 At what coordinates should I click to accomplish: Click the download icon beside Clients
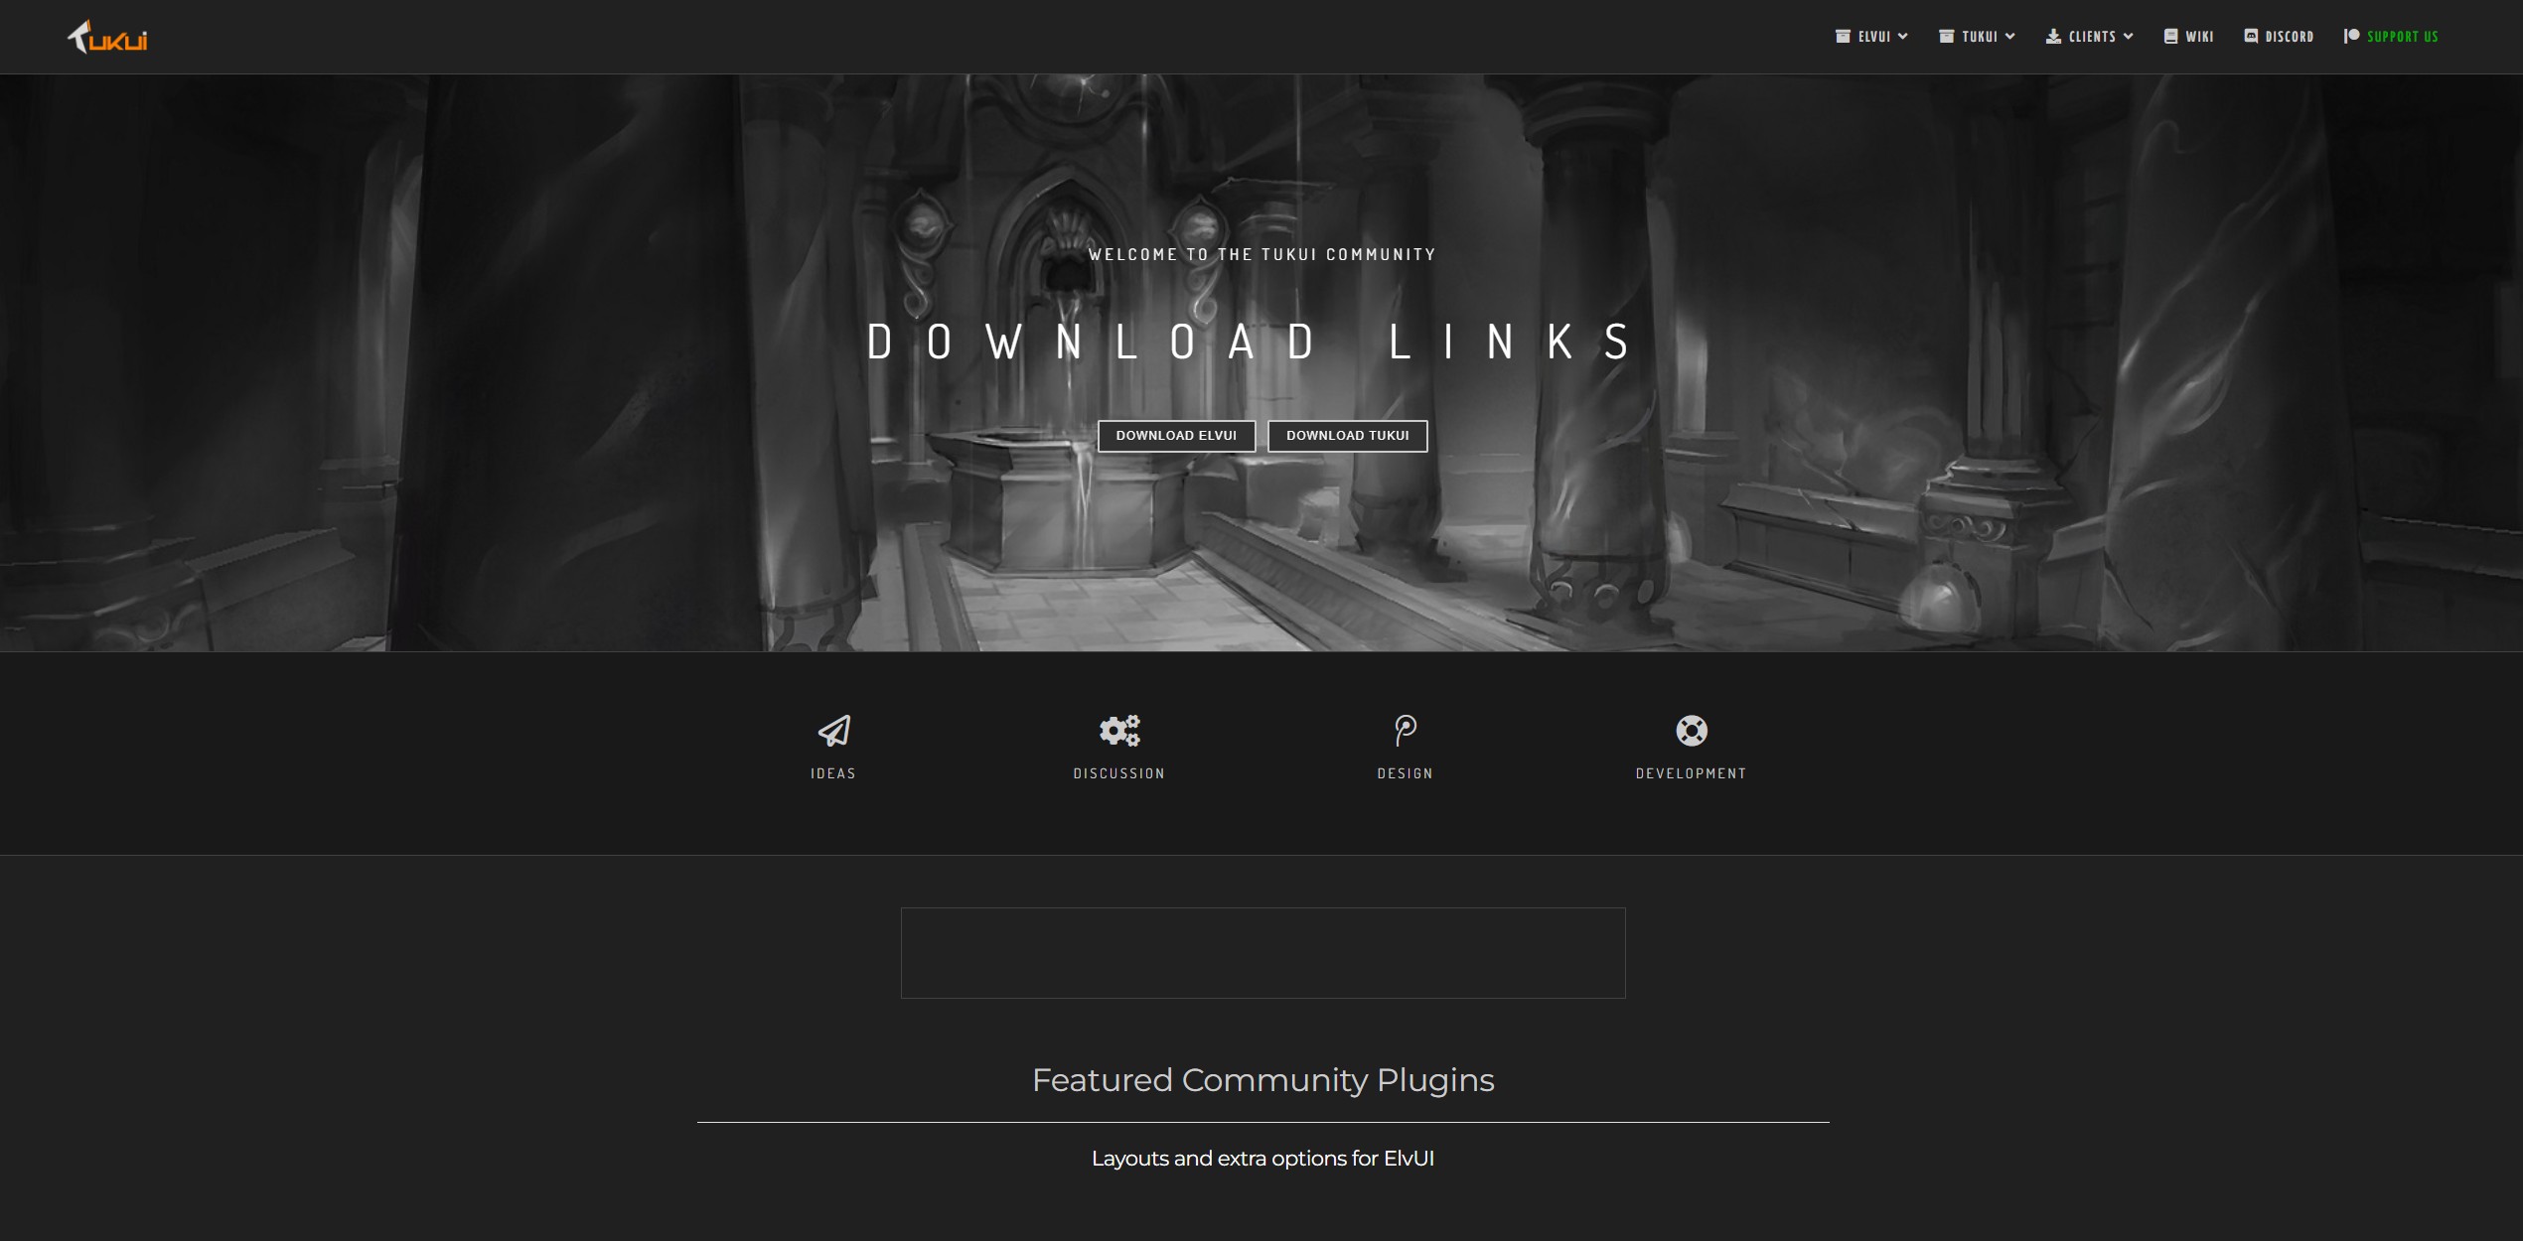tap(2053, 36)
